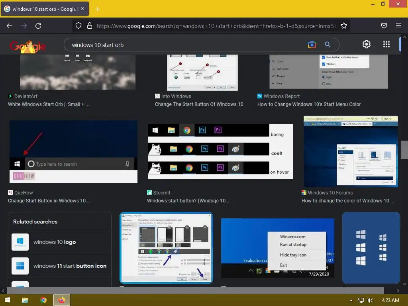Click the Windows 10 Forums source name
The height and width of the screenshot is (306, 408).
pos(330,193)
